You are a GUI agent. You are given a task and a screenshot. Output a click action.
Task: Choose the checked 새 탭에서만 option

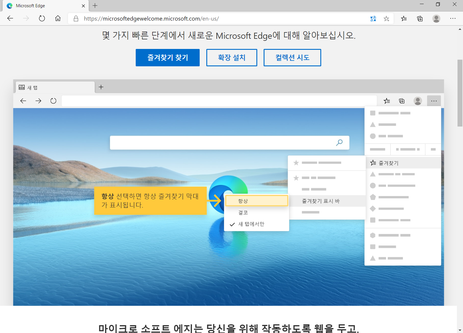pyautogui.click(x=257, y=224)
